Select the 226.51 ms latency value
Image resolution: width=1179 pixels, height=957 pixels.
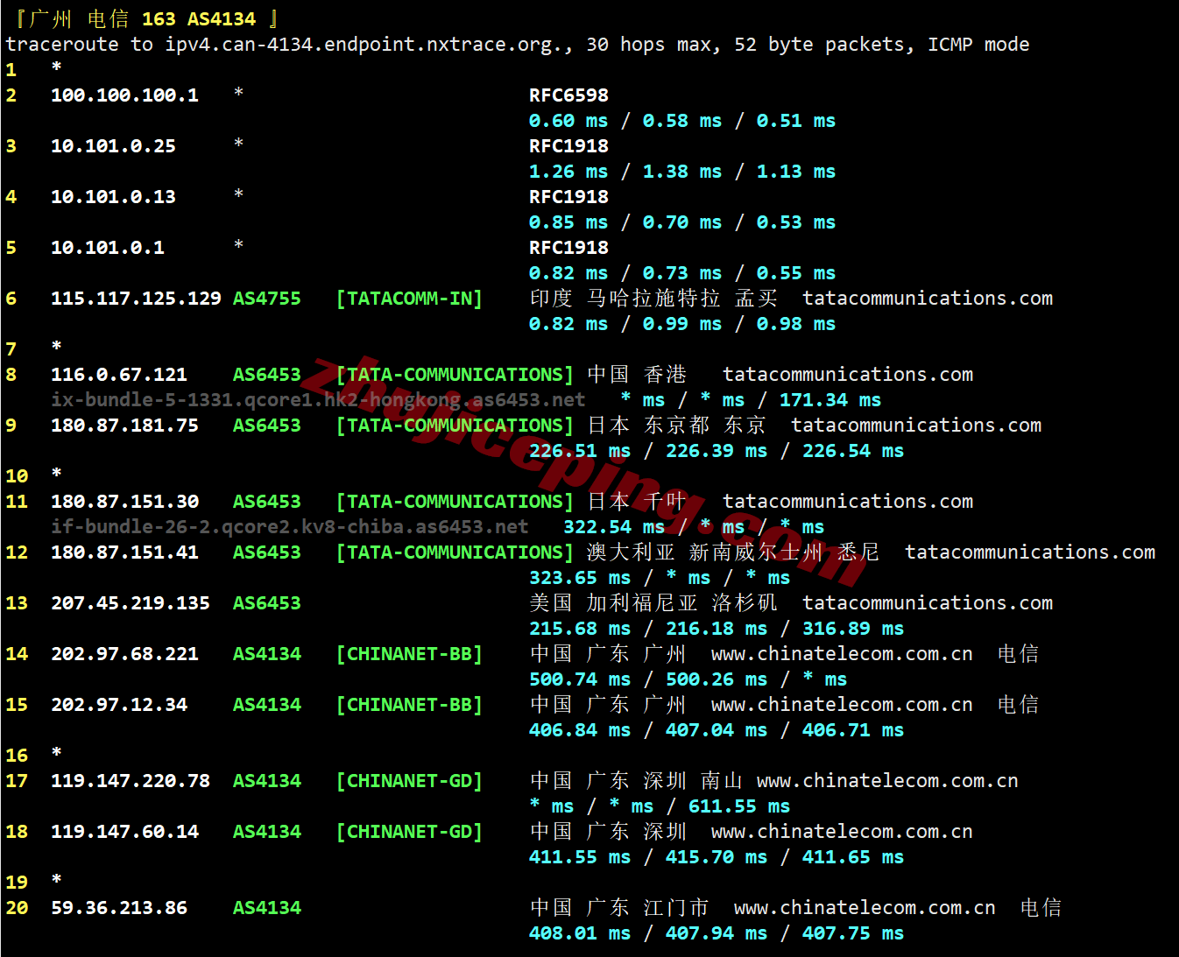click(580, 451)
